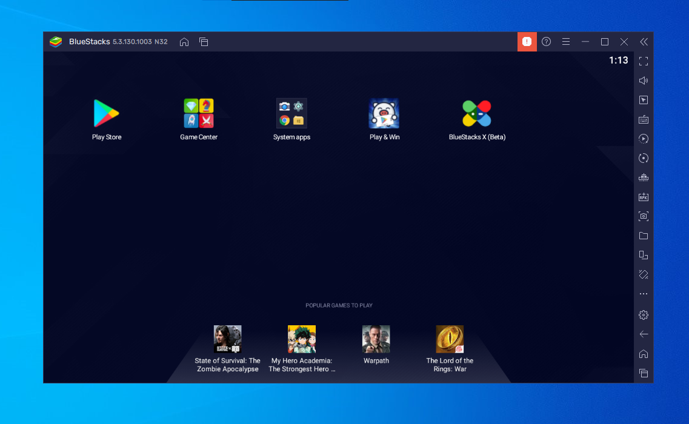The image size is (689, 424).
Task: Click the rotate screen icon in sidebar
Action: (x=644, y=274)
